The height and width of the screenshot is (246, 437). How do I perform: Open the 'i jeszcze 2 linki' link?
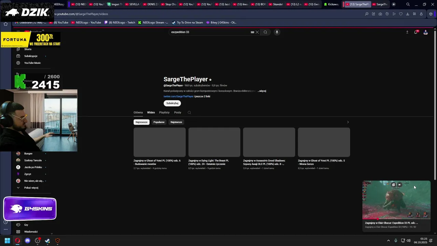(202, 96)
